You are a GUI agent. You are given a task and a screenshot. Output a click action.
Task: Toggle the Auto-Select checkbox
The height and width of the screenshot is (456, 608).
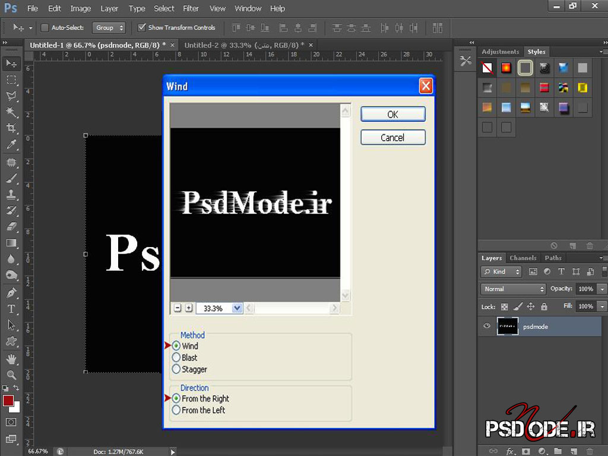45,27
